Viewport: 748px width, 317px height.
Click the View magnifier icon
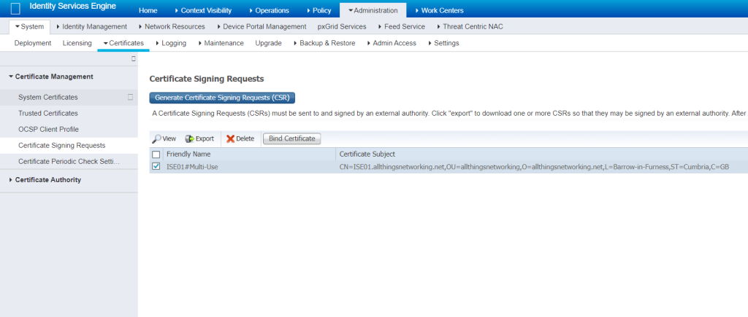tap(156, 139)
